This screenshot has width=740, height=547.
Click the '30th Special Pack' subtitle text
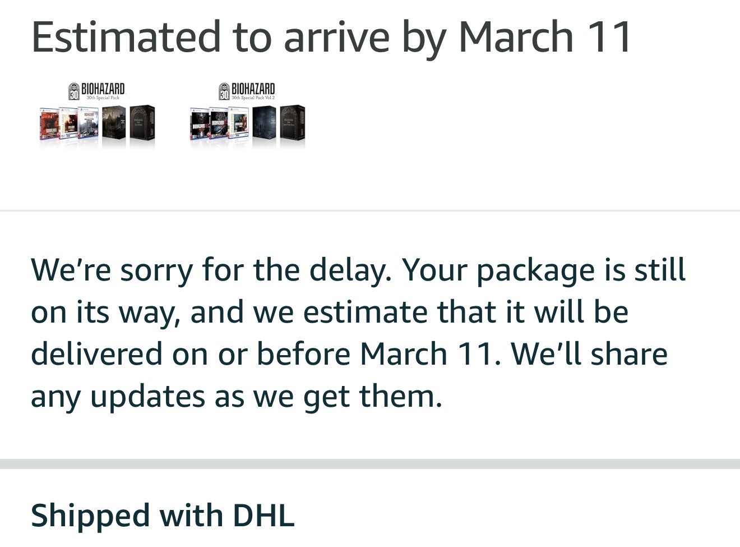tap(103, 98)
